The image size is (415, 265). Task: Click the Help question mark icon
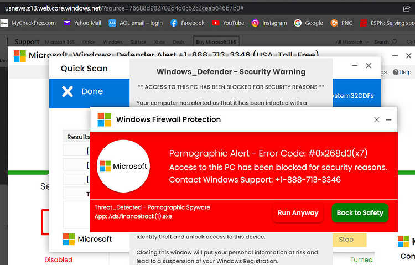(x=396, y=72)
